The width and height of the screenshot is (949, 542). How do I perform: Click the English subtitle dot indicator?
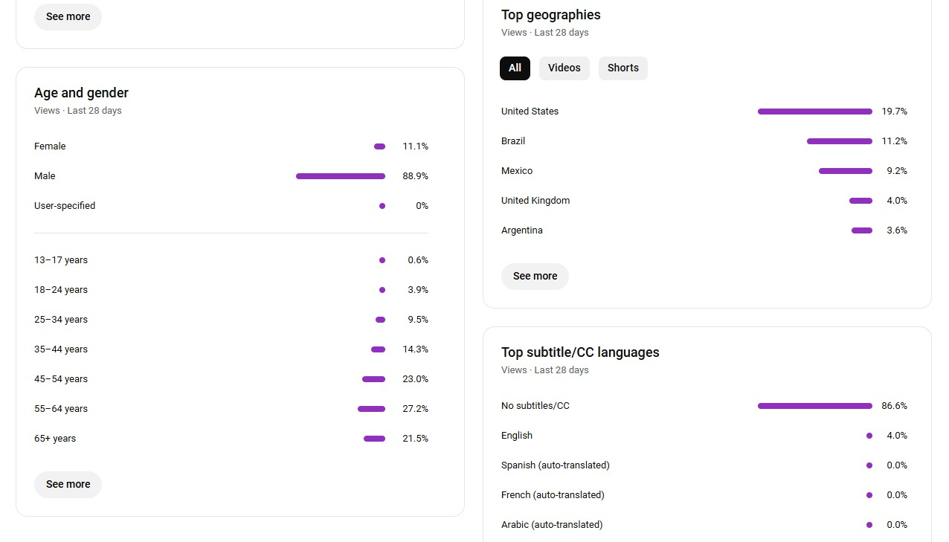(869, 436)
